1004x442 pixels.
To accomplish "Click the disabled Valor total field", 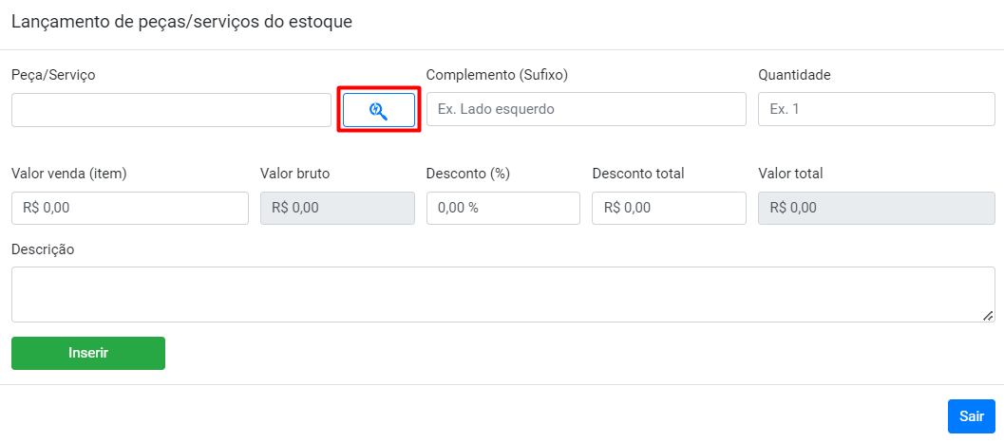I will [876, 209].
